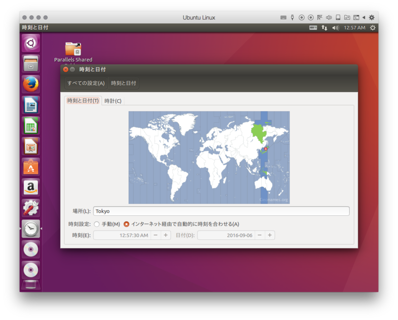Click Parallels speaker sound icon in title bar
Image resolution: width=398 pixels, height=320 pixels.
(x=329, y=17)
